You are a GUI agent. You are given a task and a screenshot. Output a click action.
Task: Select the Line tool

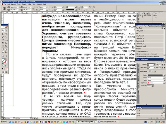tap(6, 37)
